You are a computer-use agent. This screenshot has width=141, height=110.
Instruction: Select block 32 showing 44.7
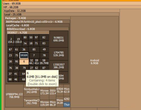click(x=32, y=62)
